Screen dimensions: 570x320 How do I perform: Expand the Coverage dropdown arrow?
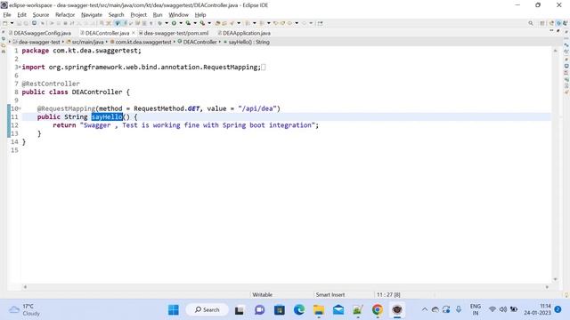coord(195,23)
